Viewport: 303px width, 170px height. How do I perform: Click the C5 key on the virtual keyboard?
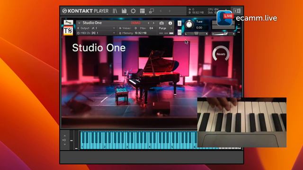tap(172, 146)
